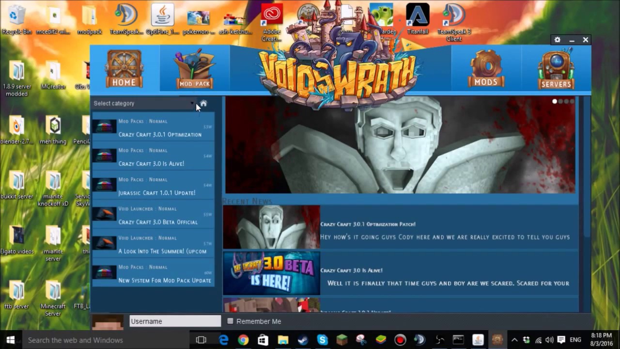Open the meh thing desktop icon
The height and width of the screenshot is (349, 620).
tap(53, 130)
